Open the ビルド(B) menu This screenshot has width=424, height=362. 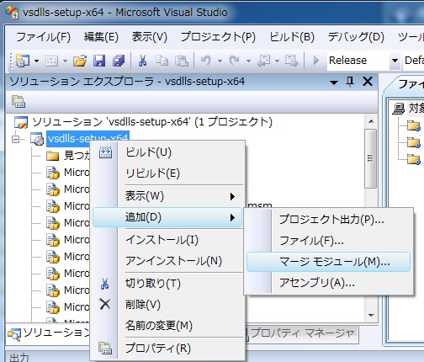292,37
